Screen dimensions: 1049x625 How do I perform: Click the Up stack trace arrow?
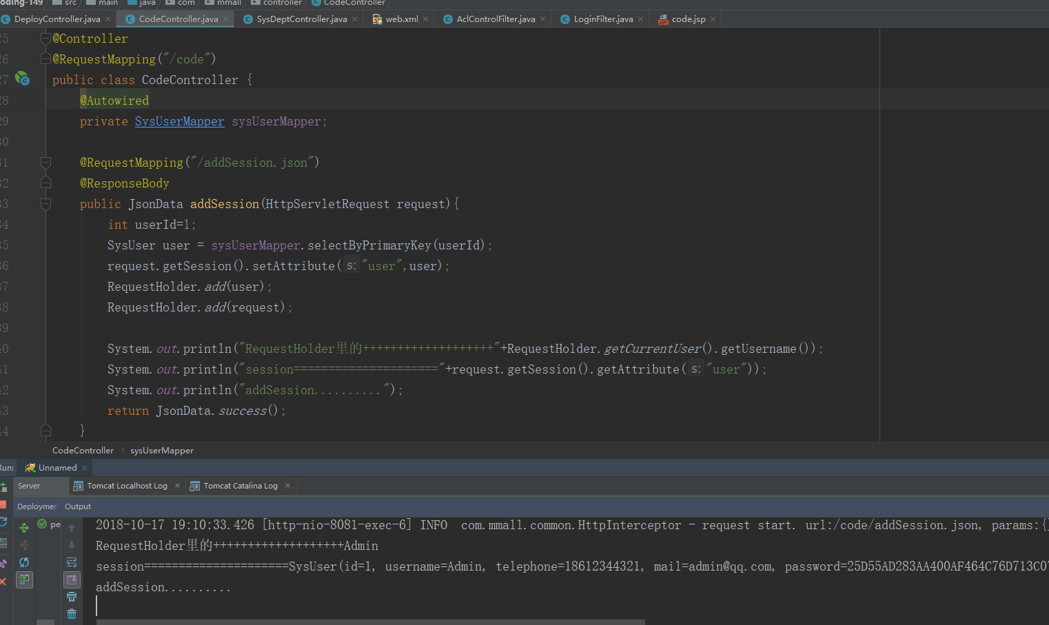click(72, 528)
